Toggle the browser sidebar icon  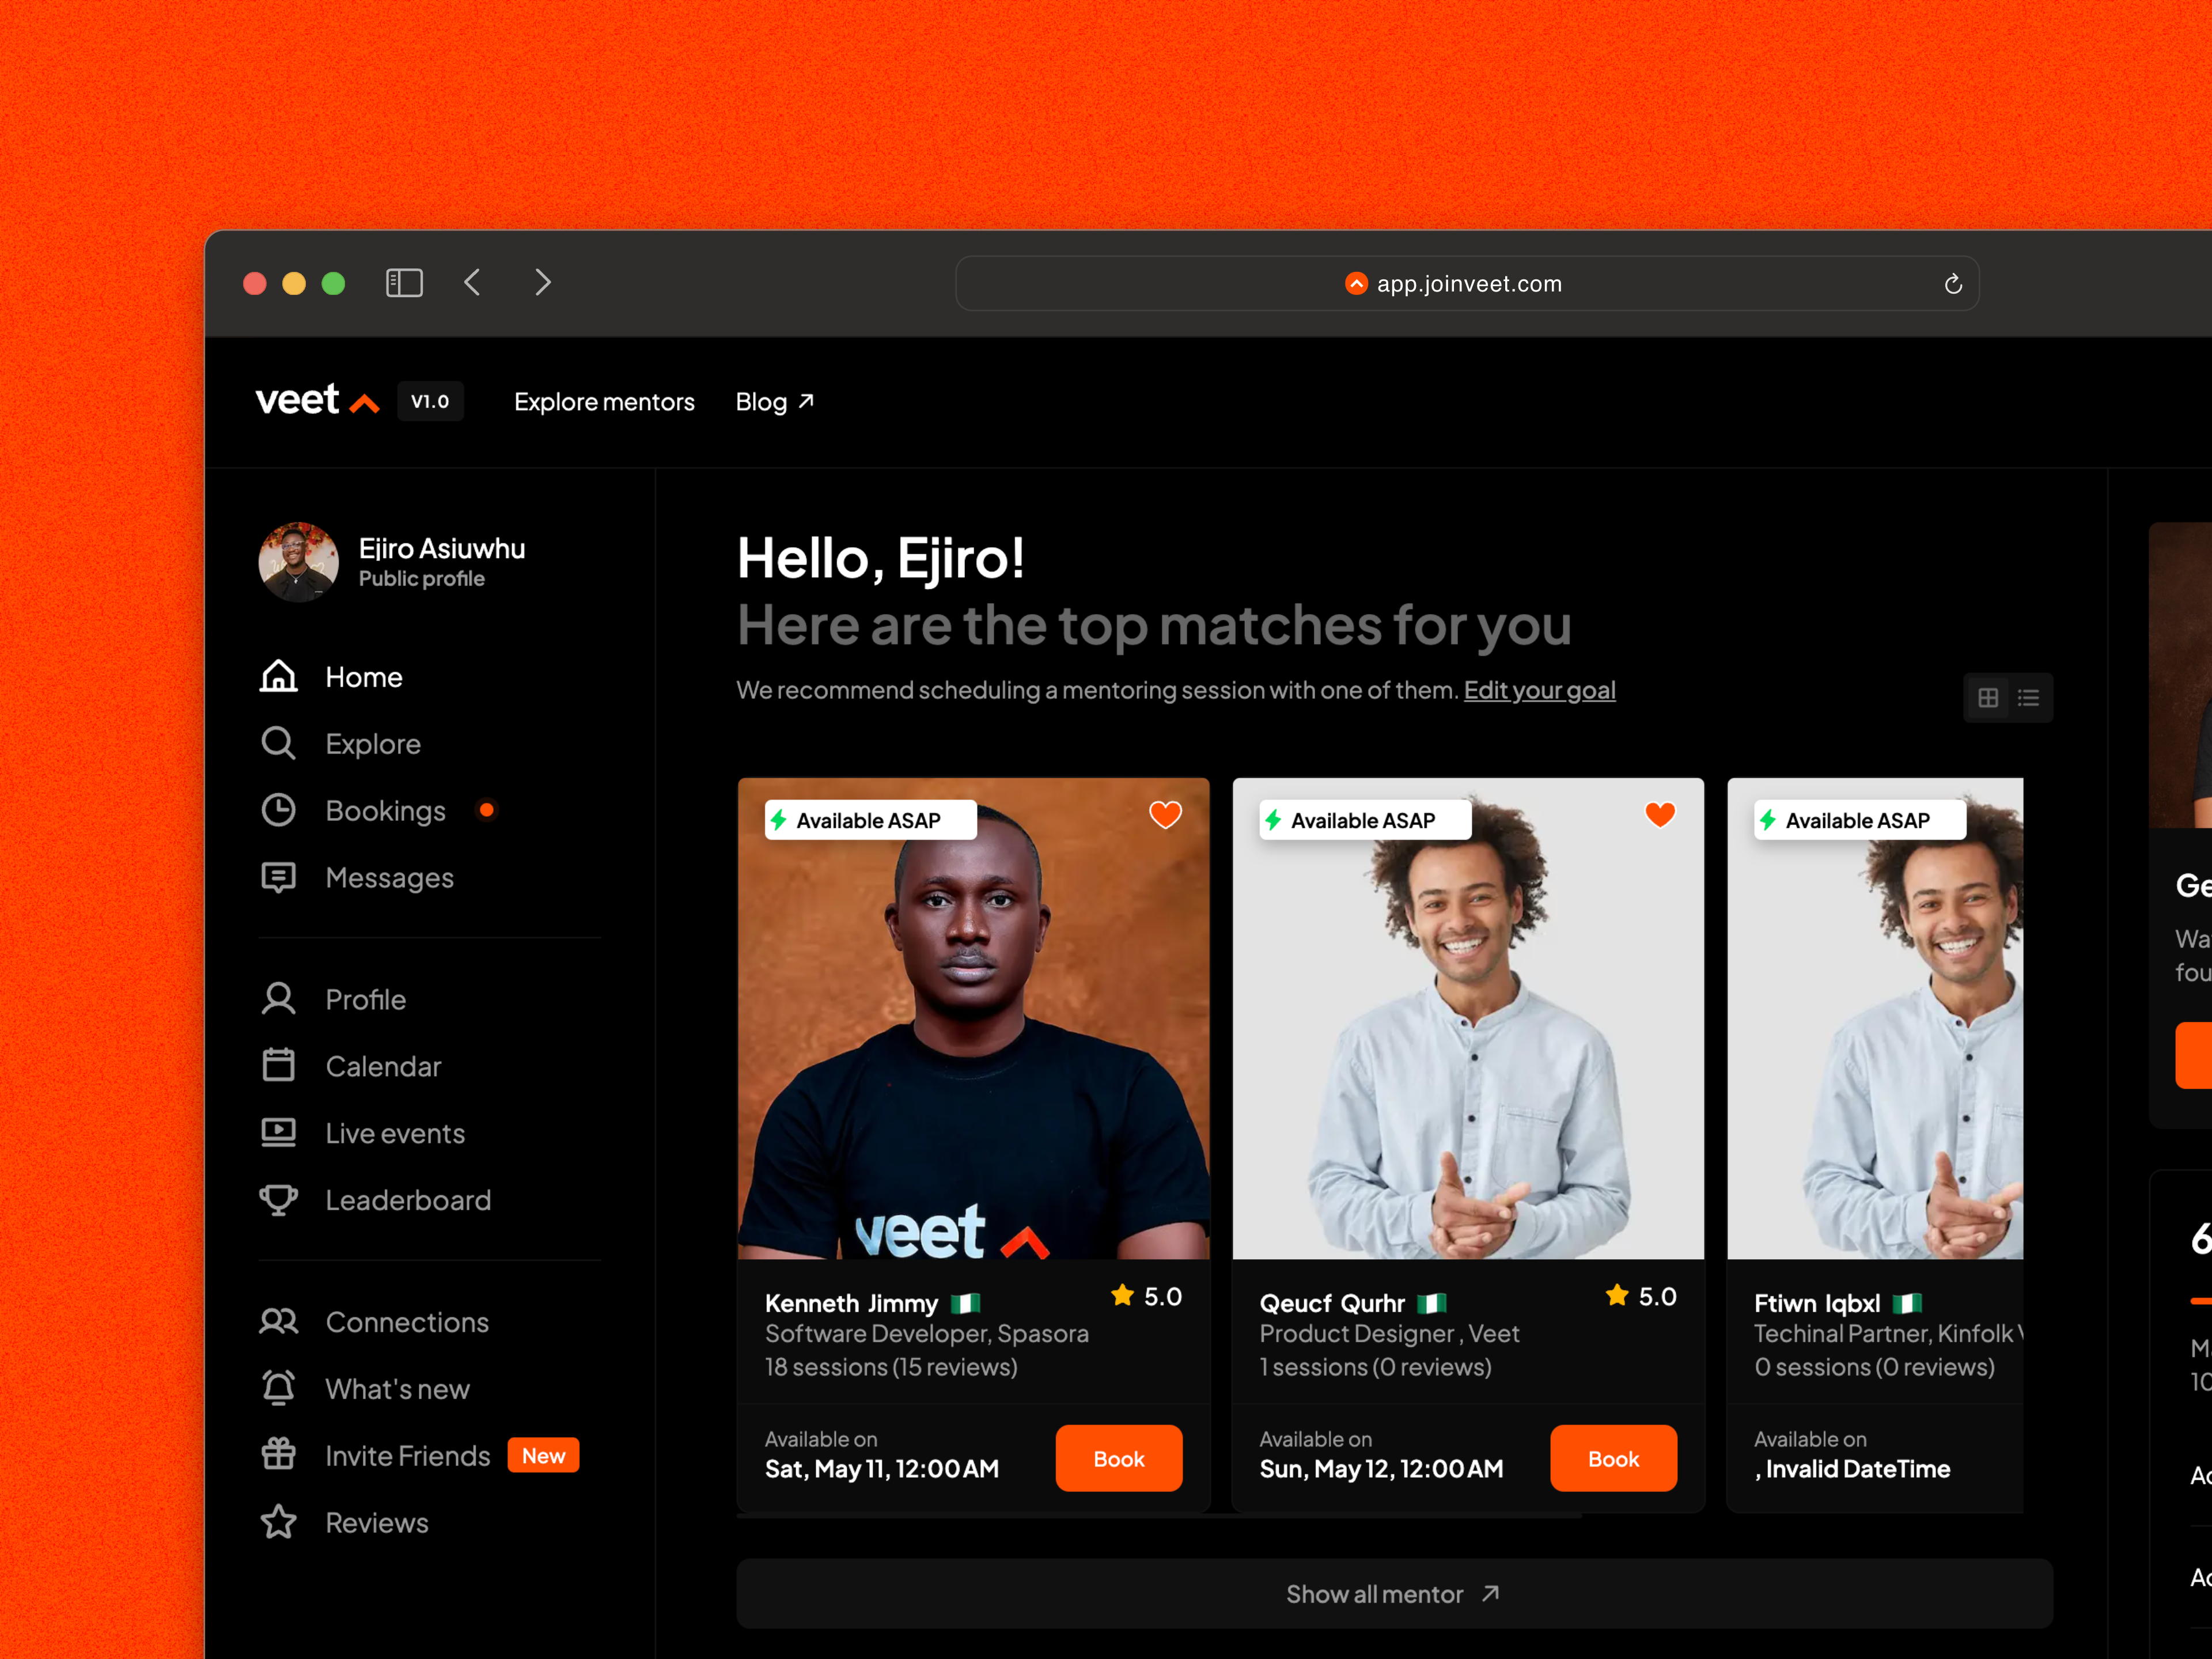tap(404, 283)
